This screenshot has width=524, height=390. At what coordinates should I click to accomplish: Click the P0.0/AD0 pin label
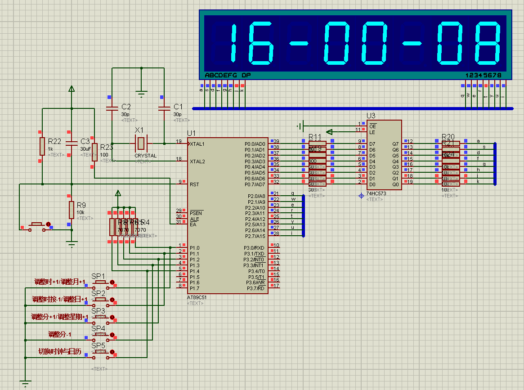[255, 144]
